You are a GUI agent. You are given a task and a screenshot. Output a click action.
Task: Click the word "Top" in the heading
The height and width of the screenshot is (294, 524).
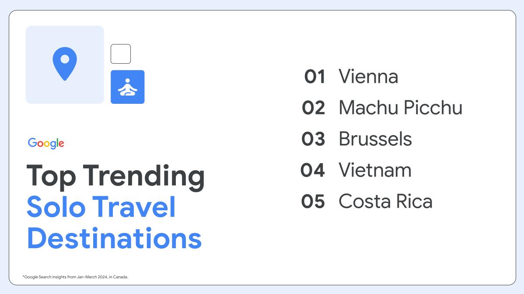(x=51, y=175)
